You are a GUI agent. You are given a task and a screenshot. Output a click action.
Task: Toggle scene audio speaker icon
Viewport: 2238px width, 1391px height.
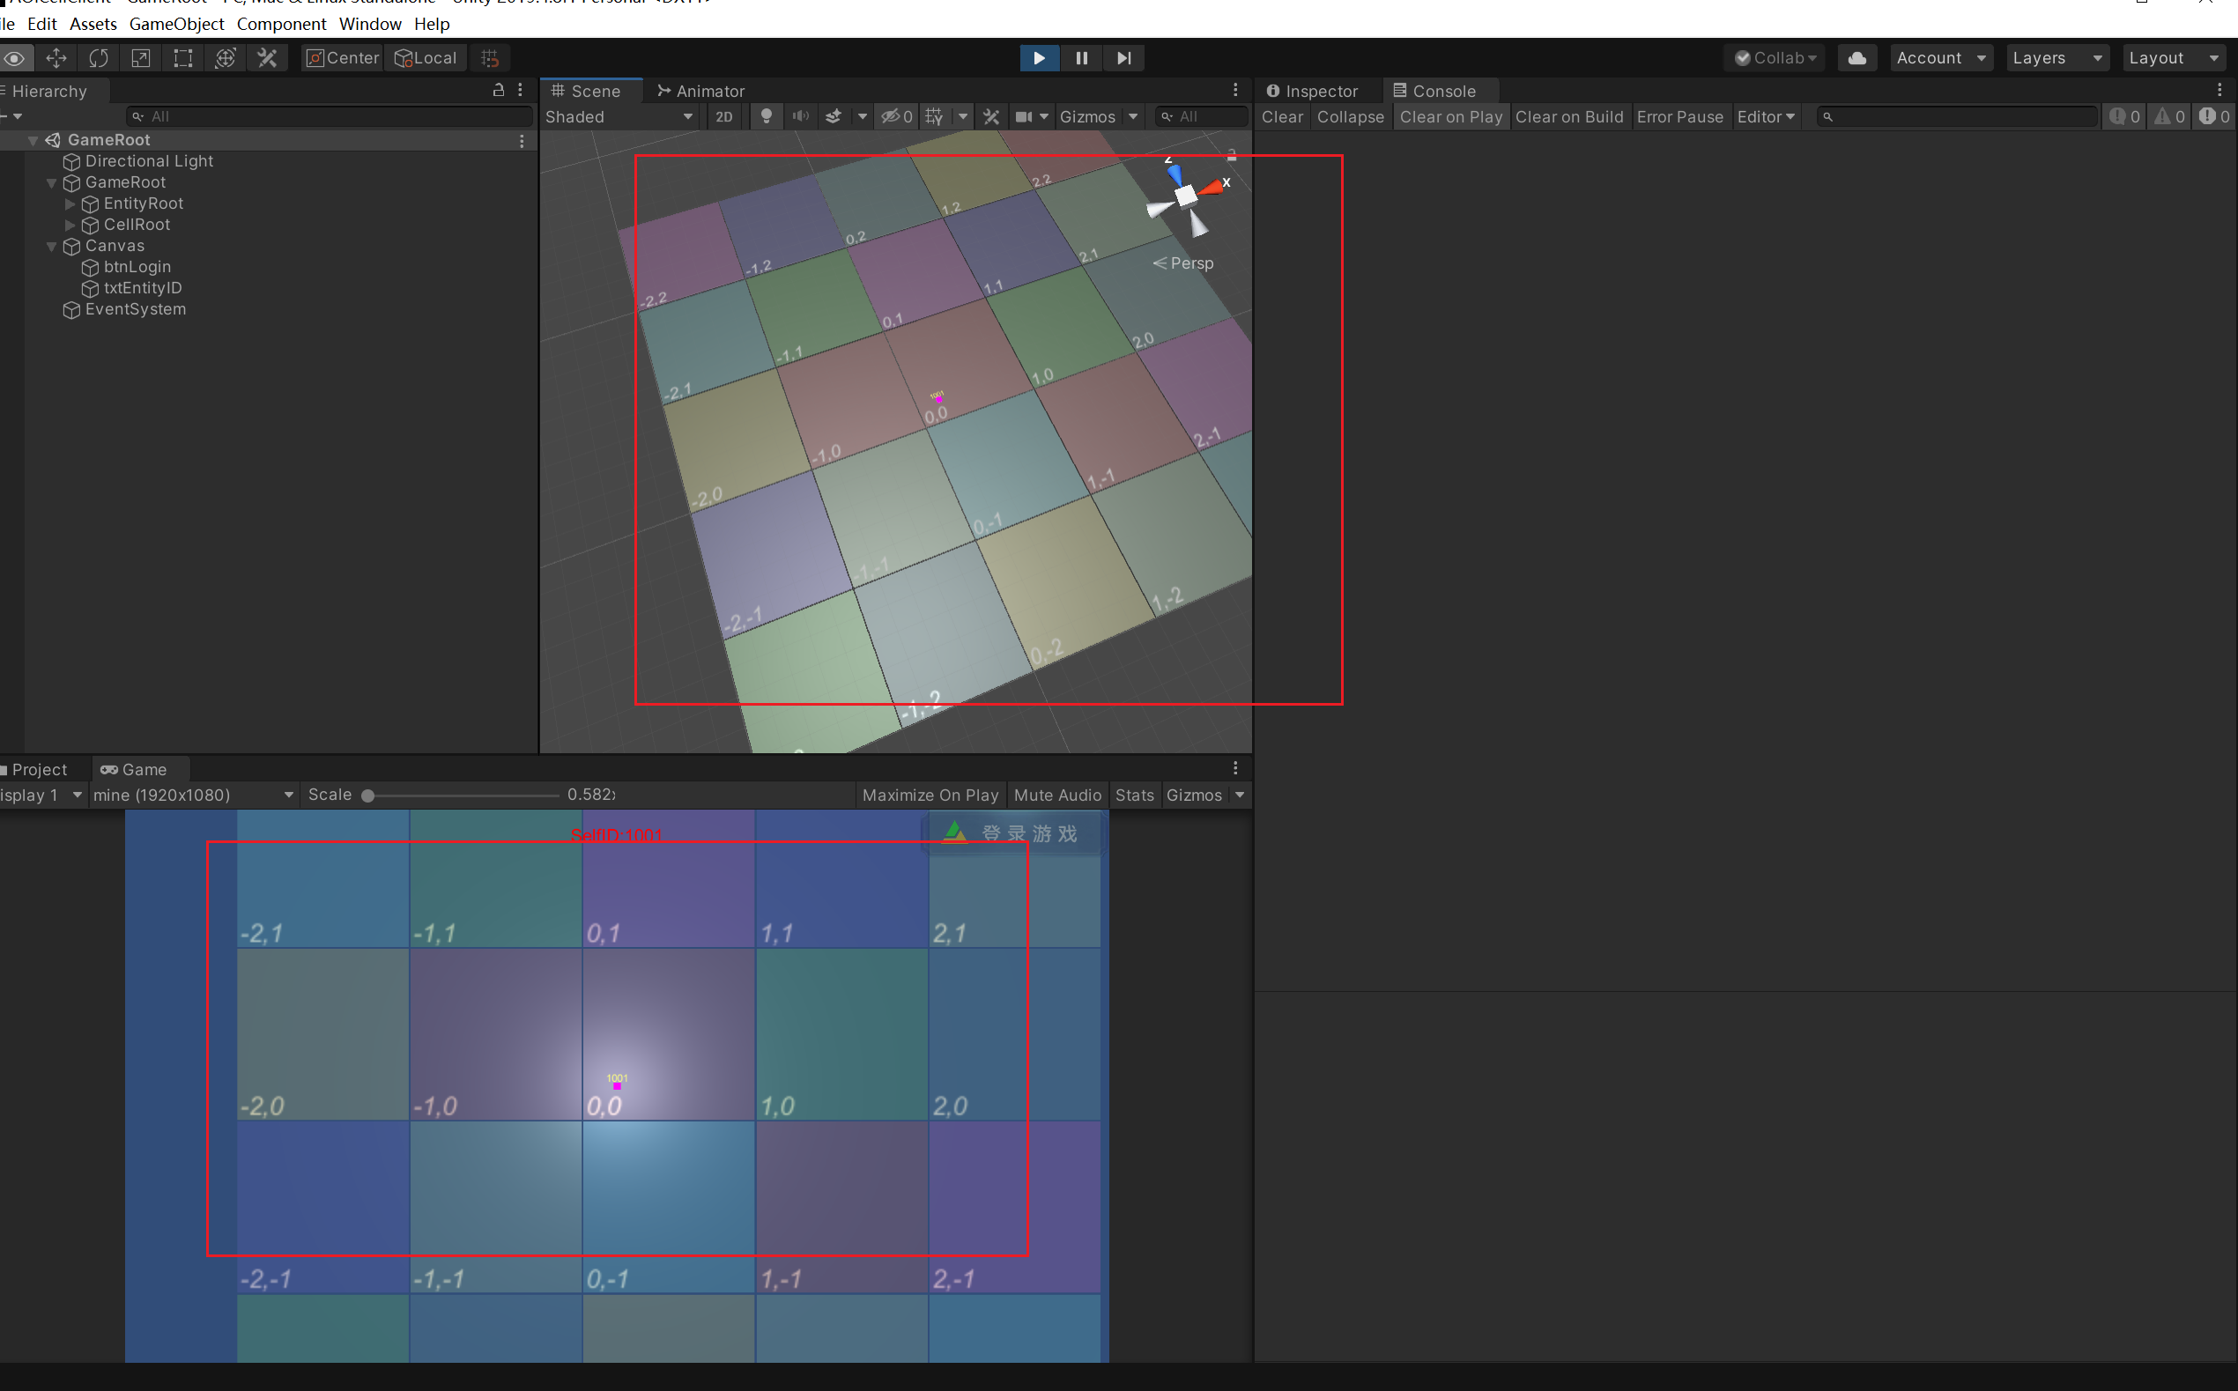coord(800,117)
